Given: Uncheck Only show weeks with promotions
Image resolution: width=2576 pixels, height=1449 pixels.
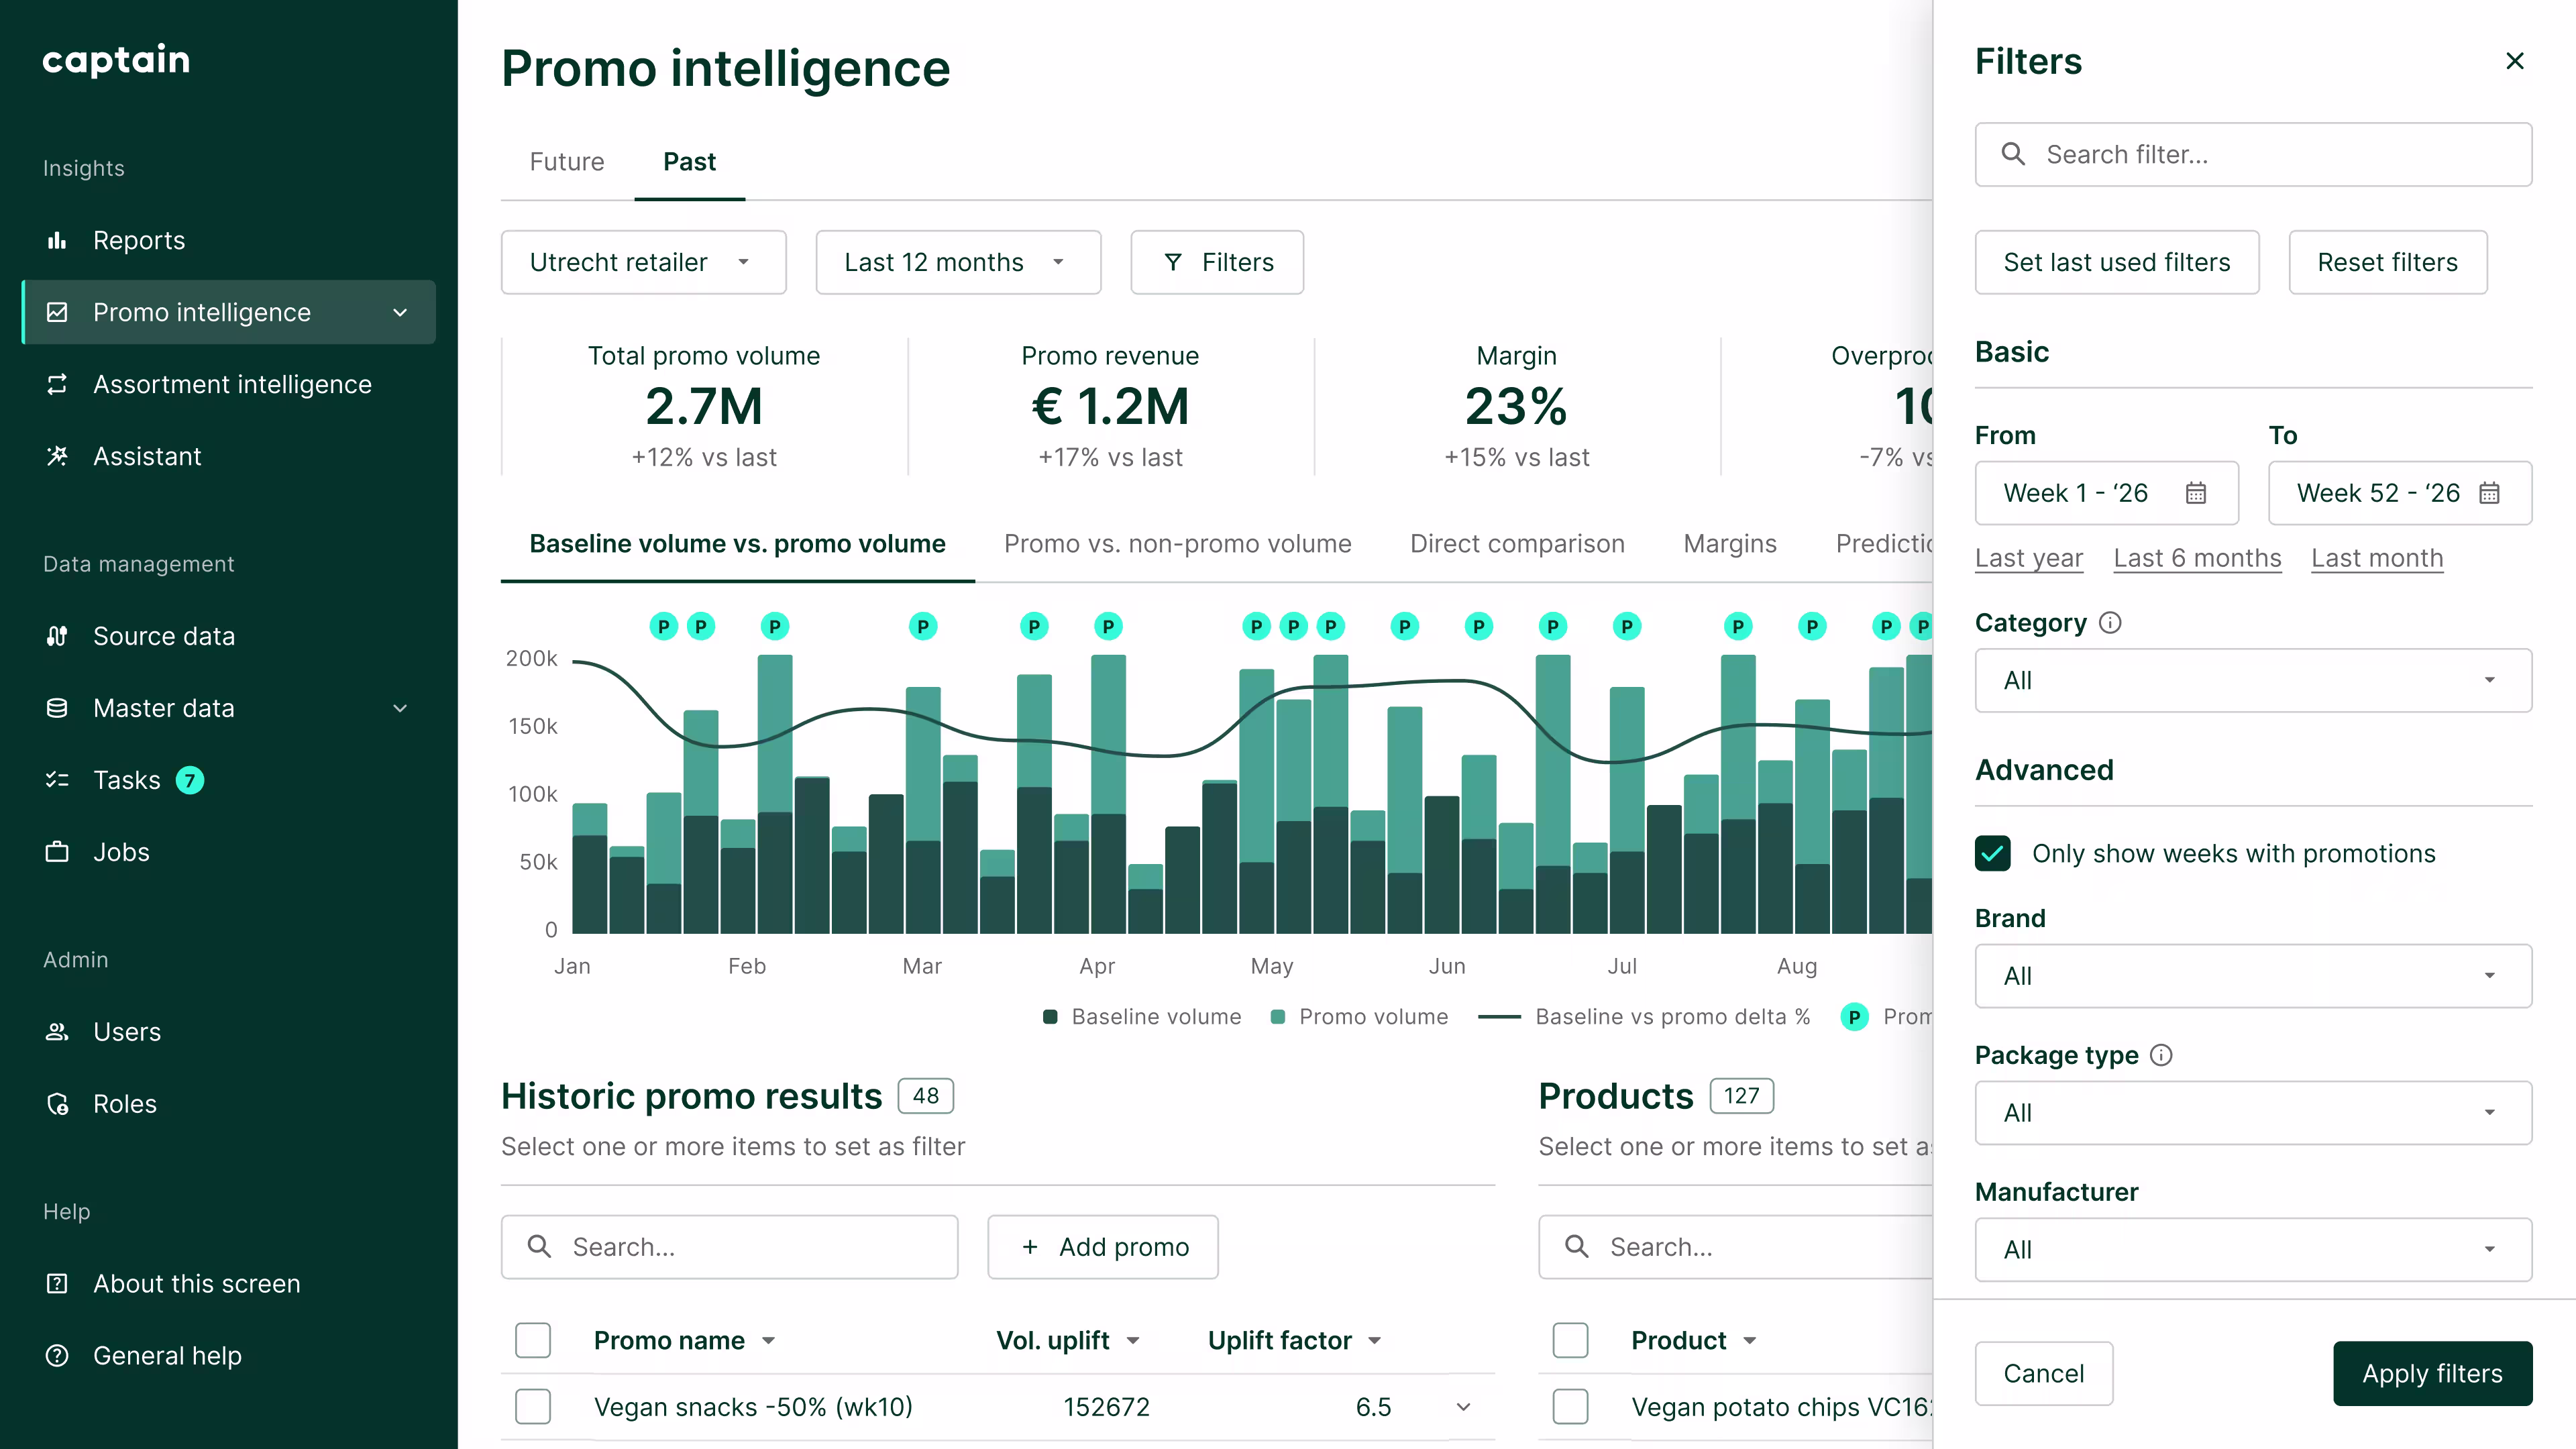Looking at the screenshot, I should point(1993,853).
